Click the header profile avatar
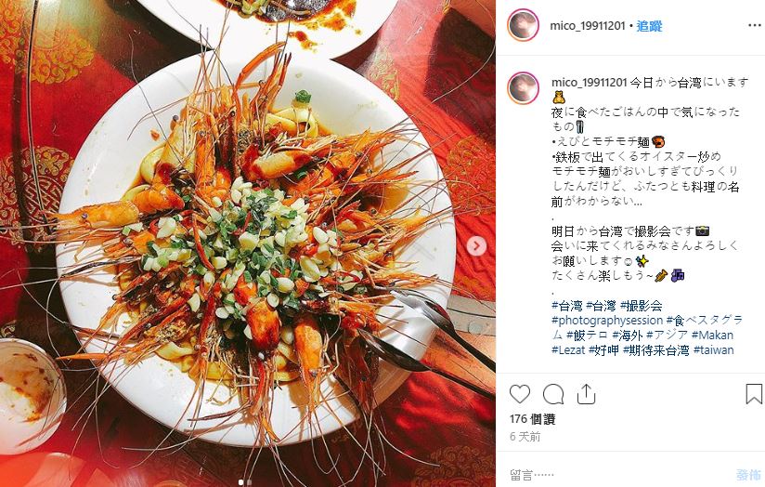 point(523,25)
